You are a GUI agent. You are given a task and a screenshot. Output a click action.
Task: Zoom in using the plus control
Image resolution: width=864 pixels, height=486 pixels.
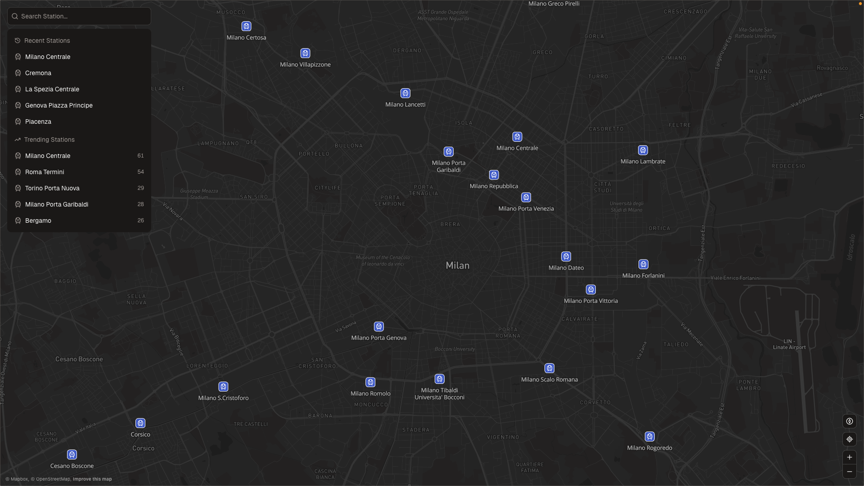(850, 457)
